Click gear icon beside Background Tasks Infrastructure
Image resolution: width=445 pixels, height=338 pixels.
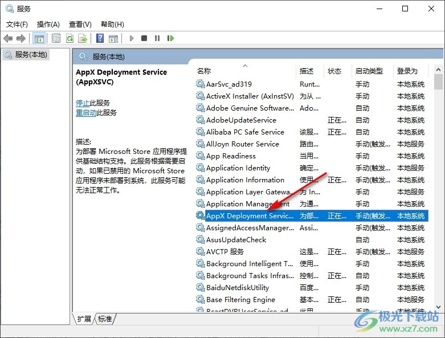(x=201, y=275)
